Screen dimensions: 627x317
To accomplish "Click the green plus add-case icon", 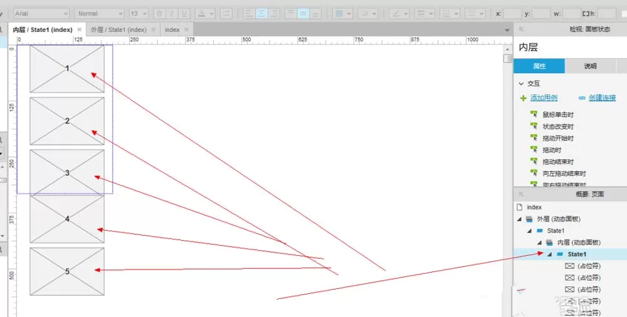I will point(523,98).
